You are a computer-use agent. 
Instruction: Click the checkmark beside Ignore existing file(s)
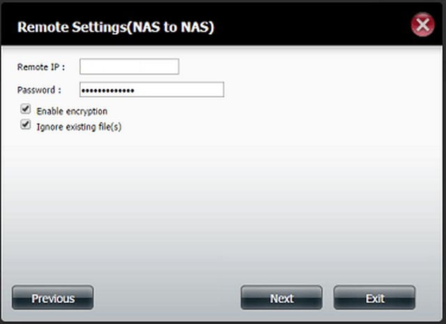coord(25,125)
